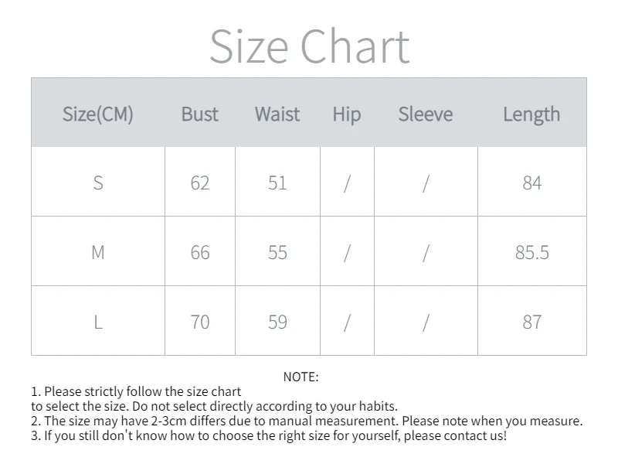This screenshot has height=464, width=618.
Task: Click the waist value 51
Action: (277, 183)
